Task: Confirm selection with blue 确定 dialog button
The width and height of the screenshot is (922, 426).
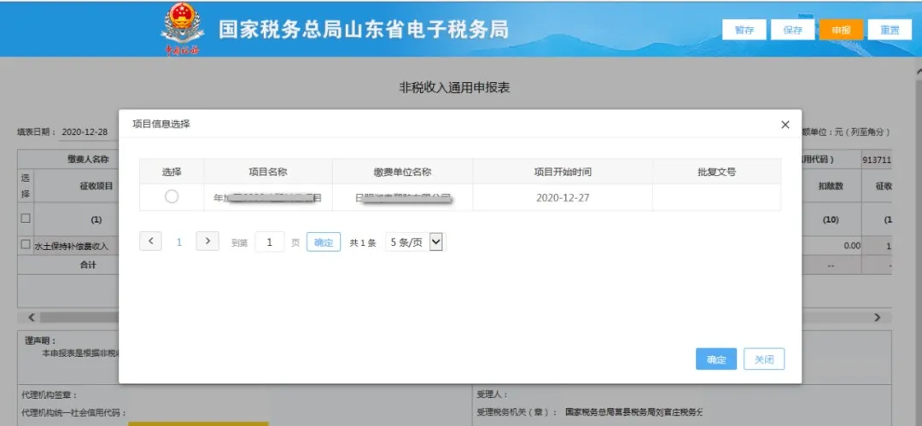Action: [715, 359]
